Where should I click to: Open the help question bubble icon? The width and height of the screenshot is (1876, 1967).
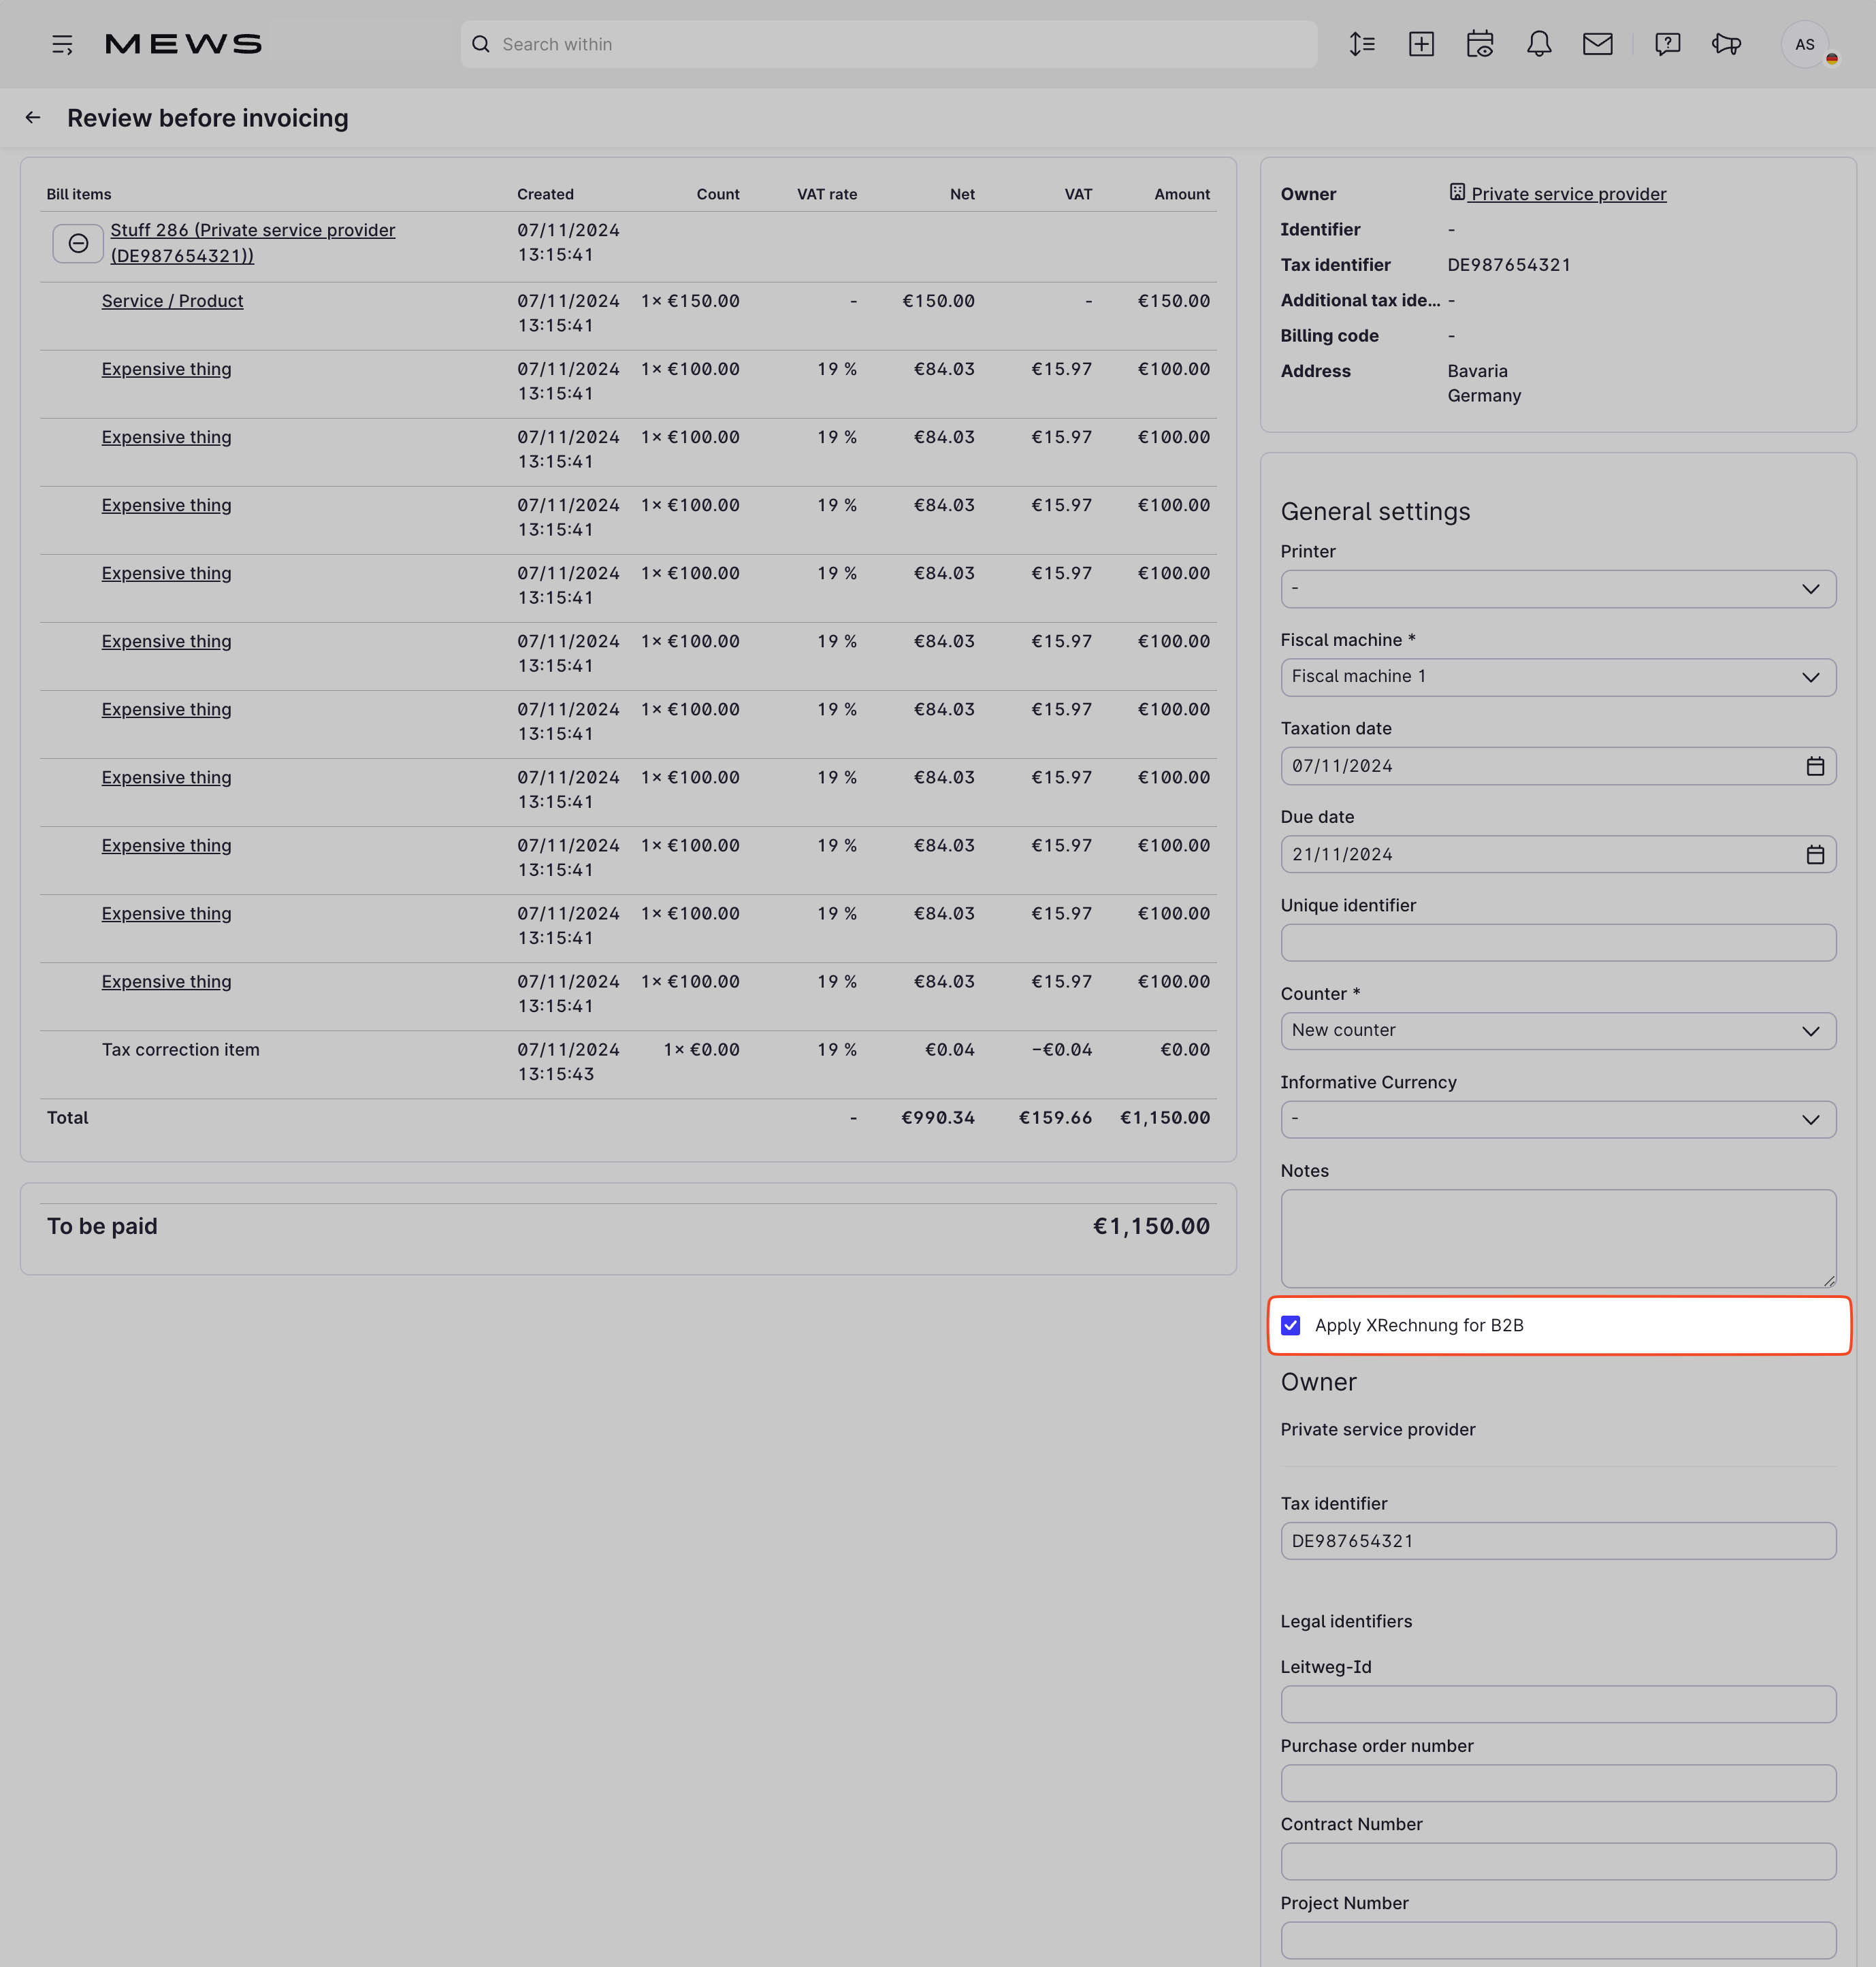click(x=1667, y=44)
